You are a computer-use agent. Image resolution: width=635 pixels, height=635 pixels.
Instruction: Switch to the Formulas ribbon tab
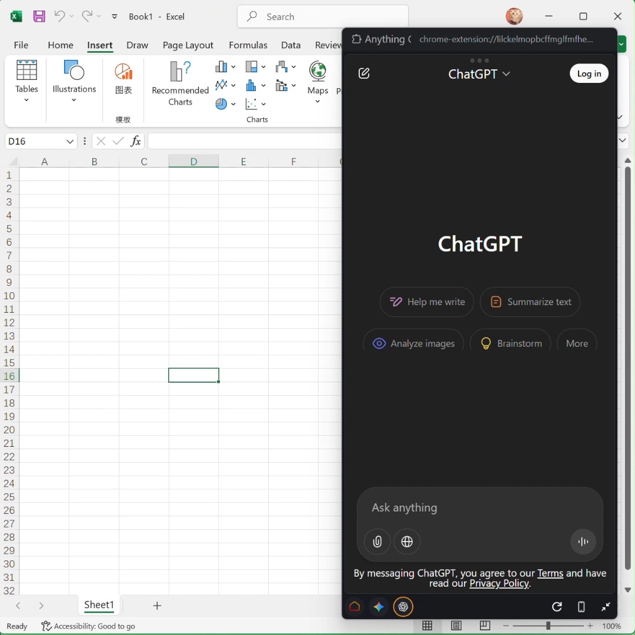[x=248, y=45]
